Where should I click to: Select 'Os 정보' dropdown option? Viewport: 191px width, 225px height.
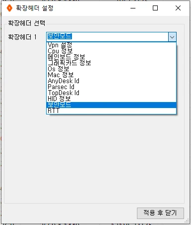click(x=111, y=69)
